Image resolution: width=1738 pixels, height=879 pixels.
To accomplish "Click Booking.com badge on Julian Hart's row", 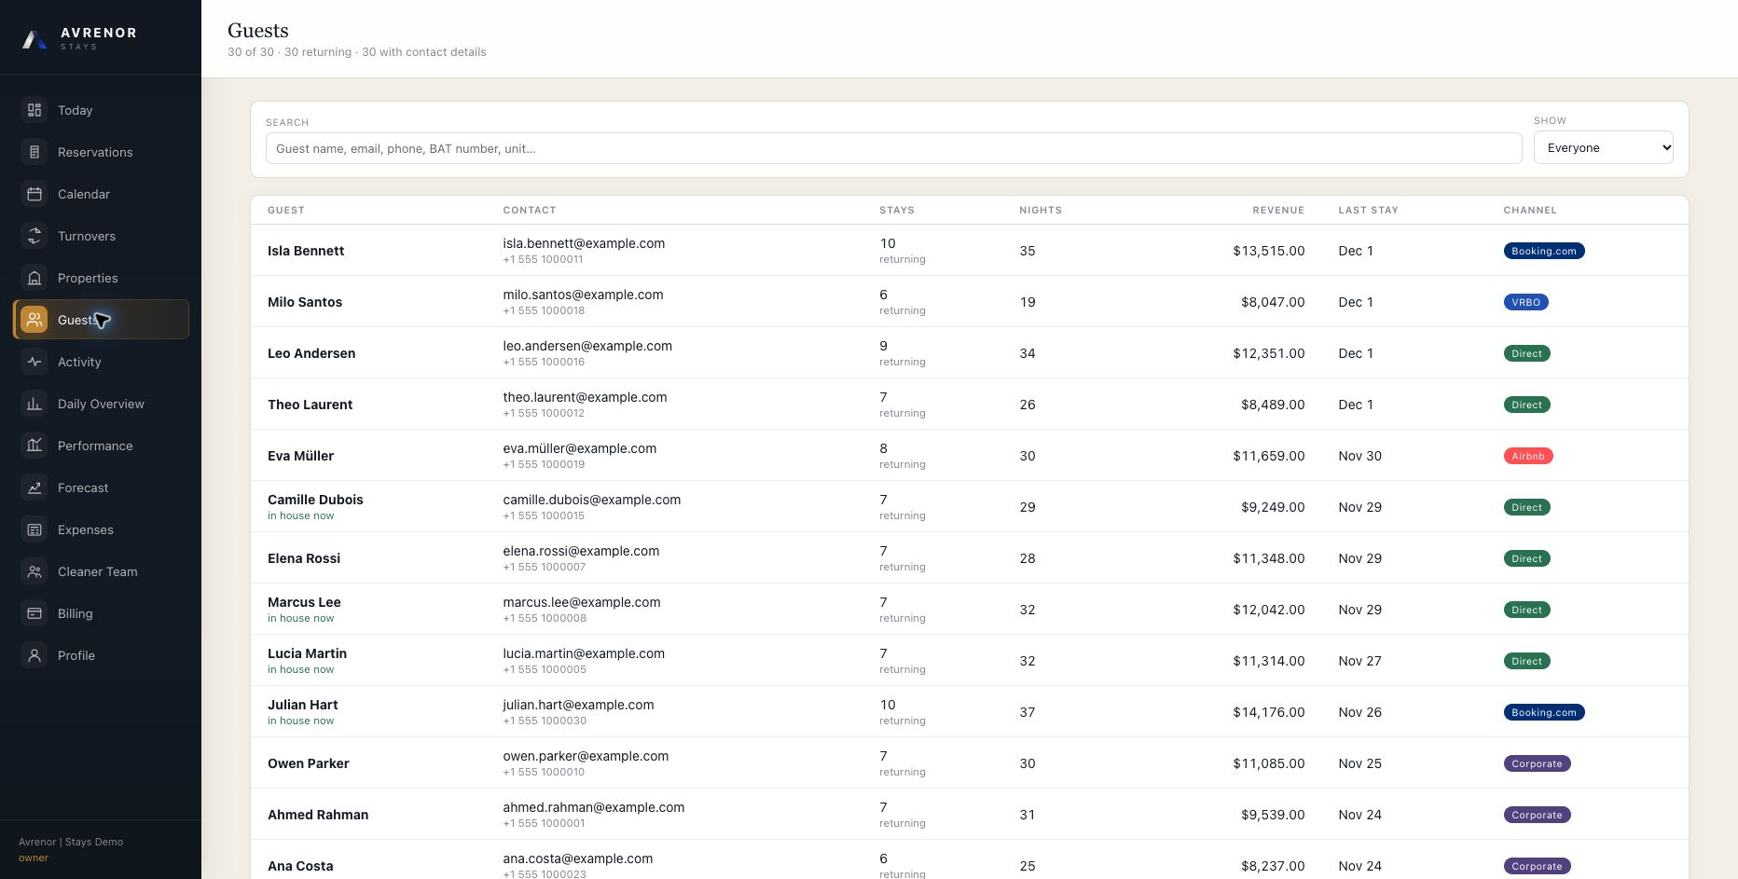I will [1544, 712].
